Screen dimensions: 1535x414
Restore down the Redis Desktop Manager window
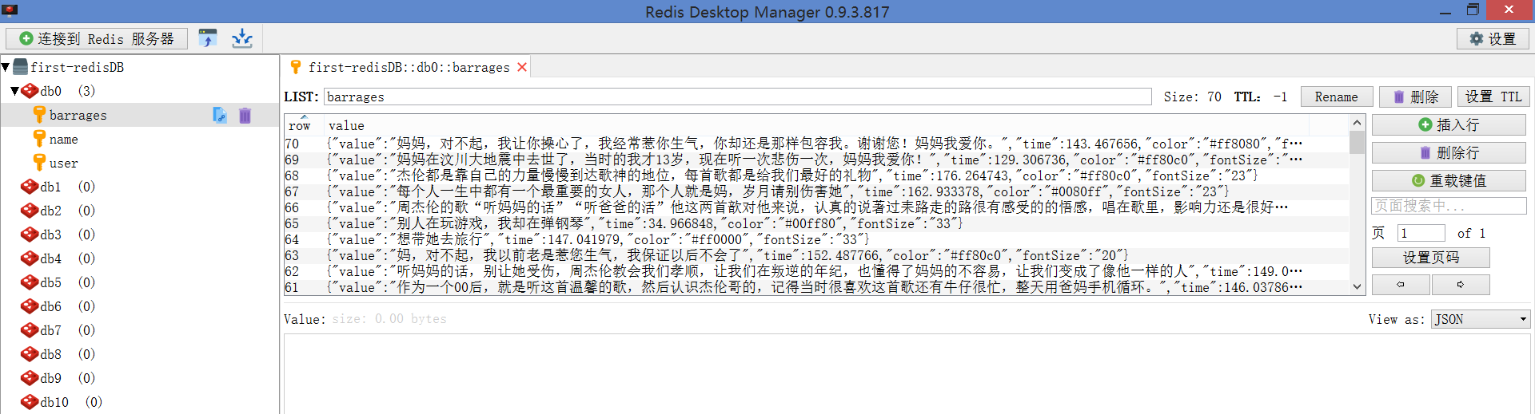click(1473, 10)
